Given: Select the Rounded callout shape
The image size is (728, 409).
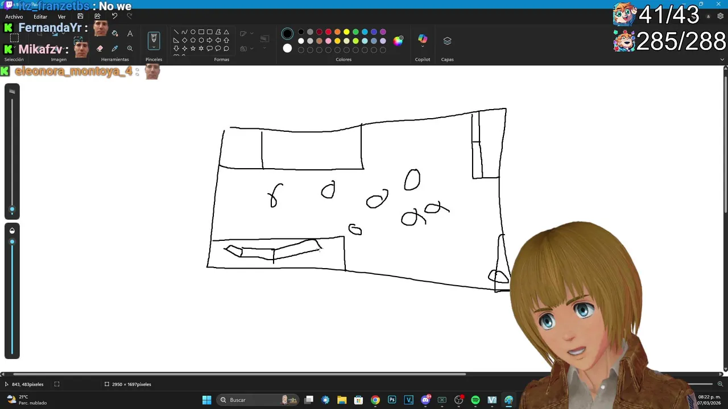Looking at the screenshot, I should pyautogui.click(x=209, y=49).
